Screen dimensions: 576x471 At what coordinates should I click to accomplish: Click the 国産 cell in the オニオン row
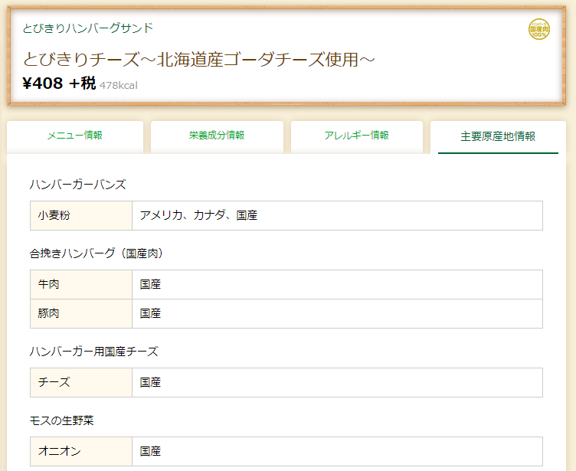pyautogui.click(x=337, y=451)
